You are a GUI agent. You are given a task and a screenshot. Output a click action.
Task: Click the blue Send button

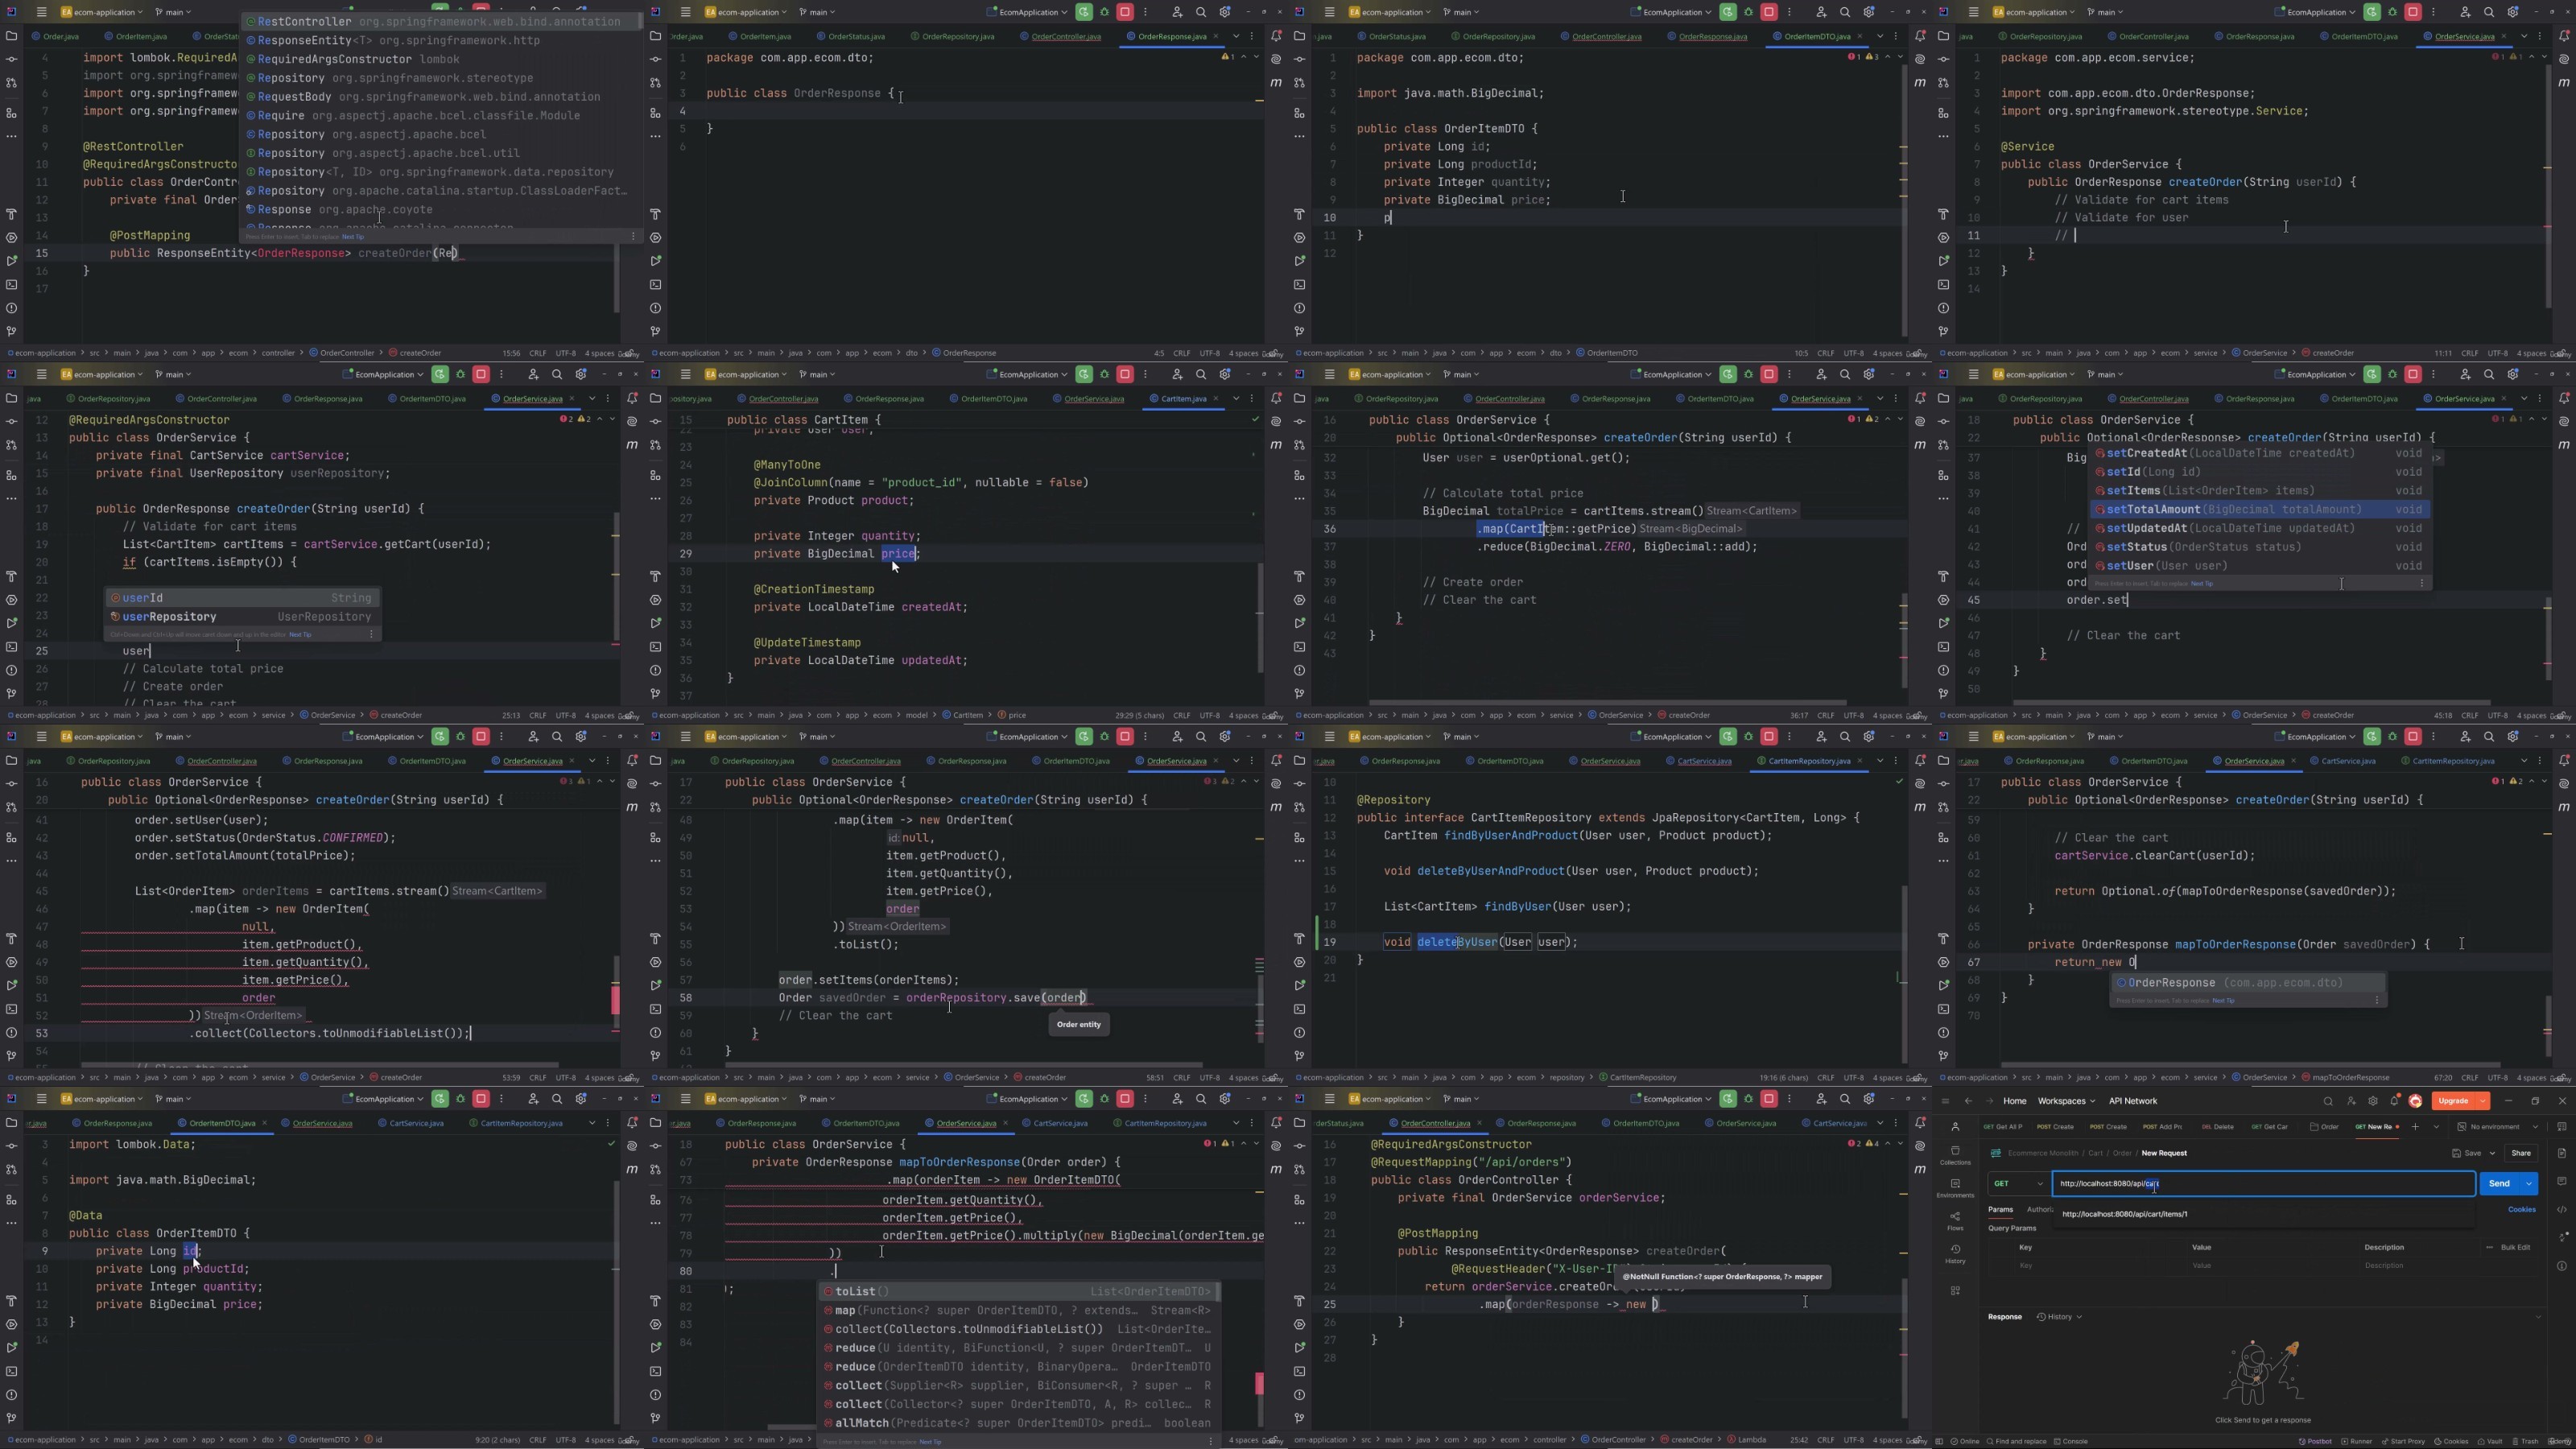(2498, 1184)
